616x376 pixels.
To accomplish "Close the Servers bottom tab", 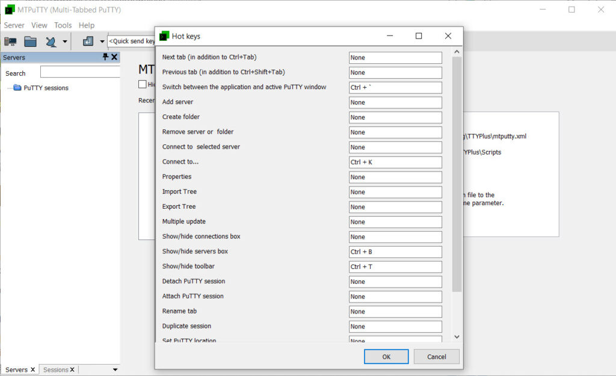I will [x=33, y=370].
